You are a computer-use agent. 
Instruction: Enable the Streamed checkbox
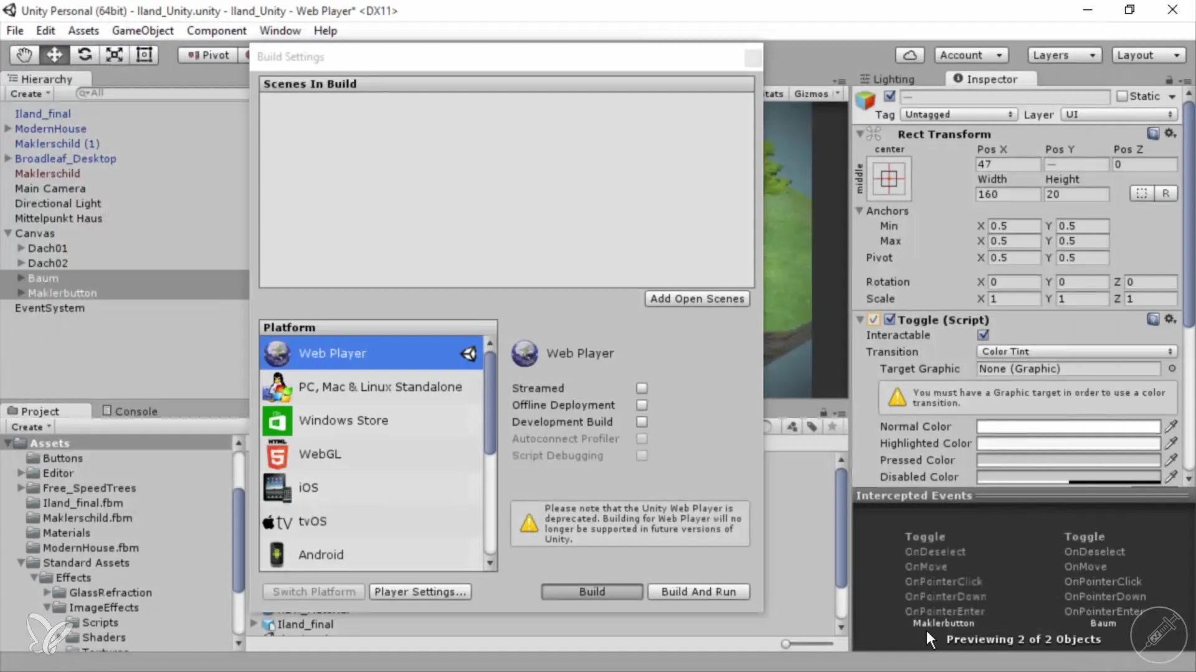(x=642, y=388)
